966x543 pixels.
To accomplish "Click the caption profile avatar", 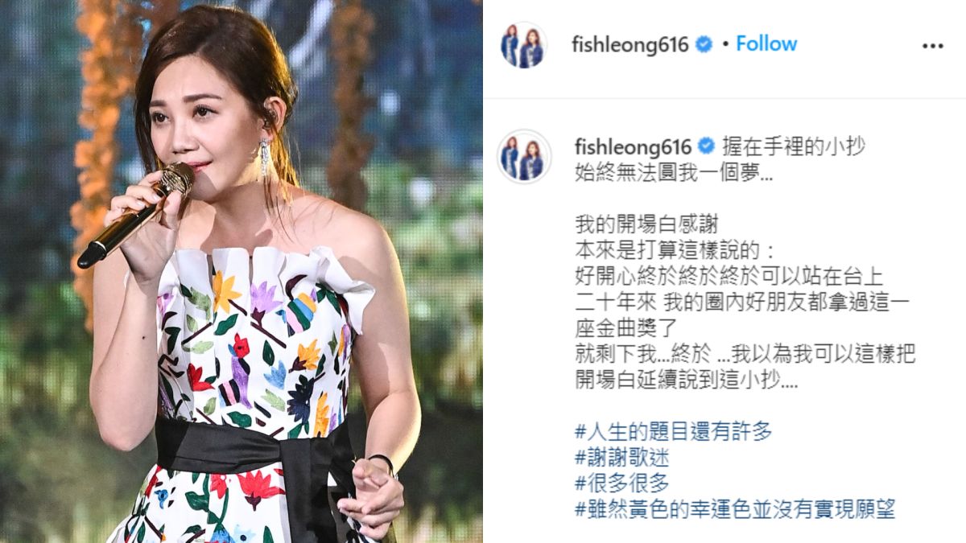I will click(x=524, y=155).
